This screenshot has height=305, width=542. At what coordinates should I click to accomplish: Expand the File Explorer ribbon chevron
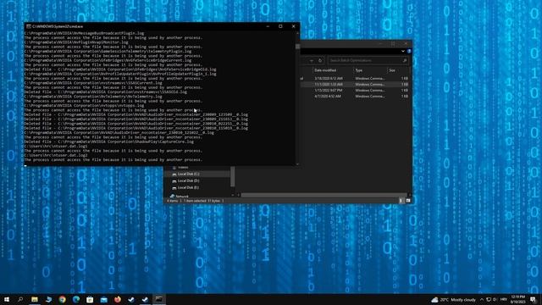[x=403, y=51]
